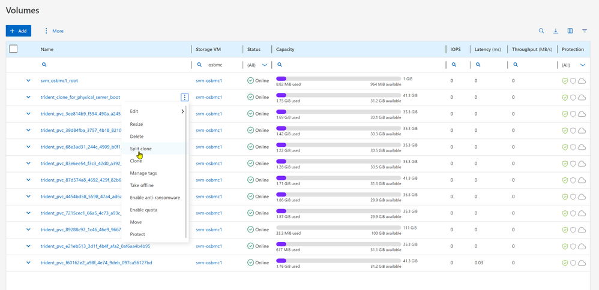This screenshot has height=290, width=599.
Task: Select Split clone from context menu
Action: tap(141, 149)
